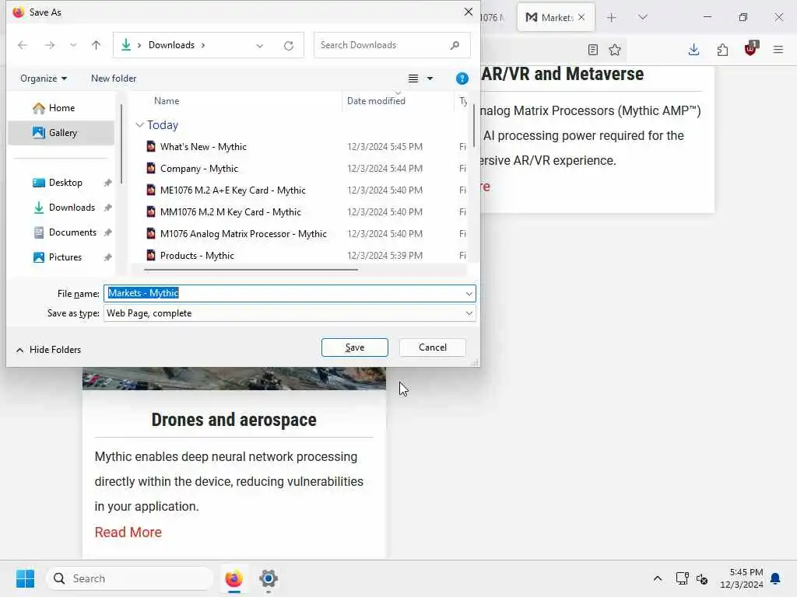
Task: Open Downloads in navigation pane
Action: coord(72,207)
